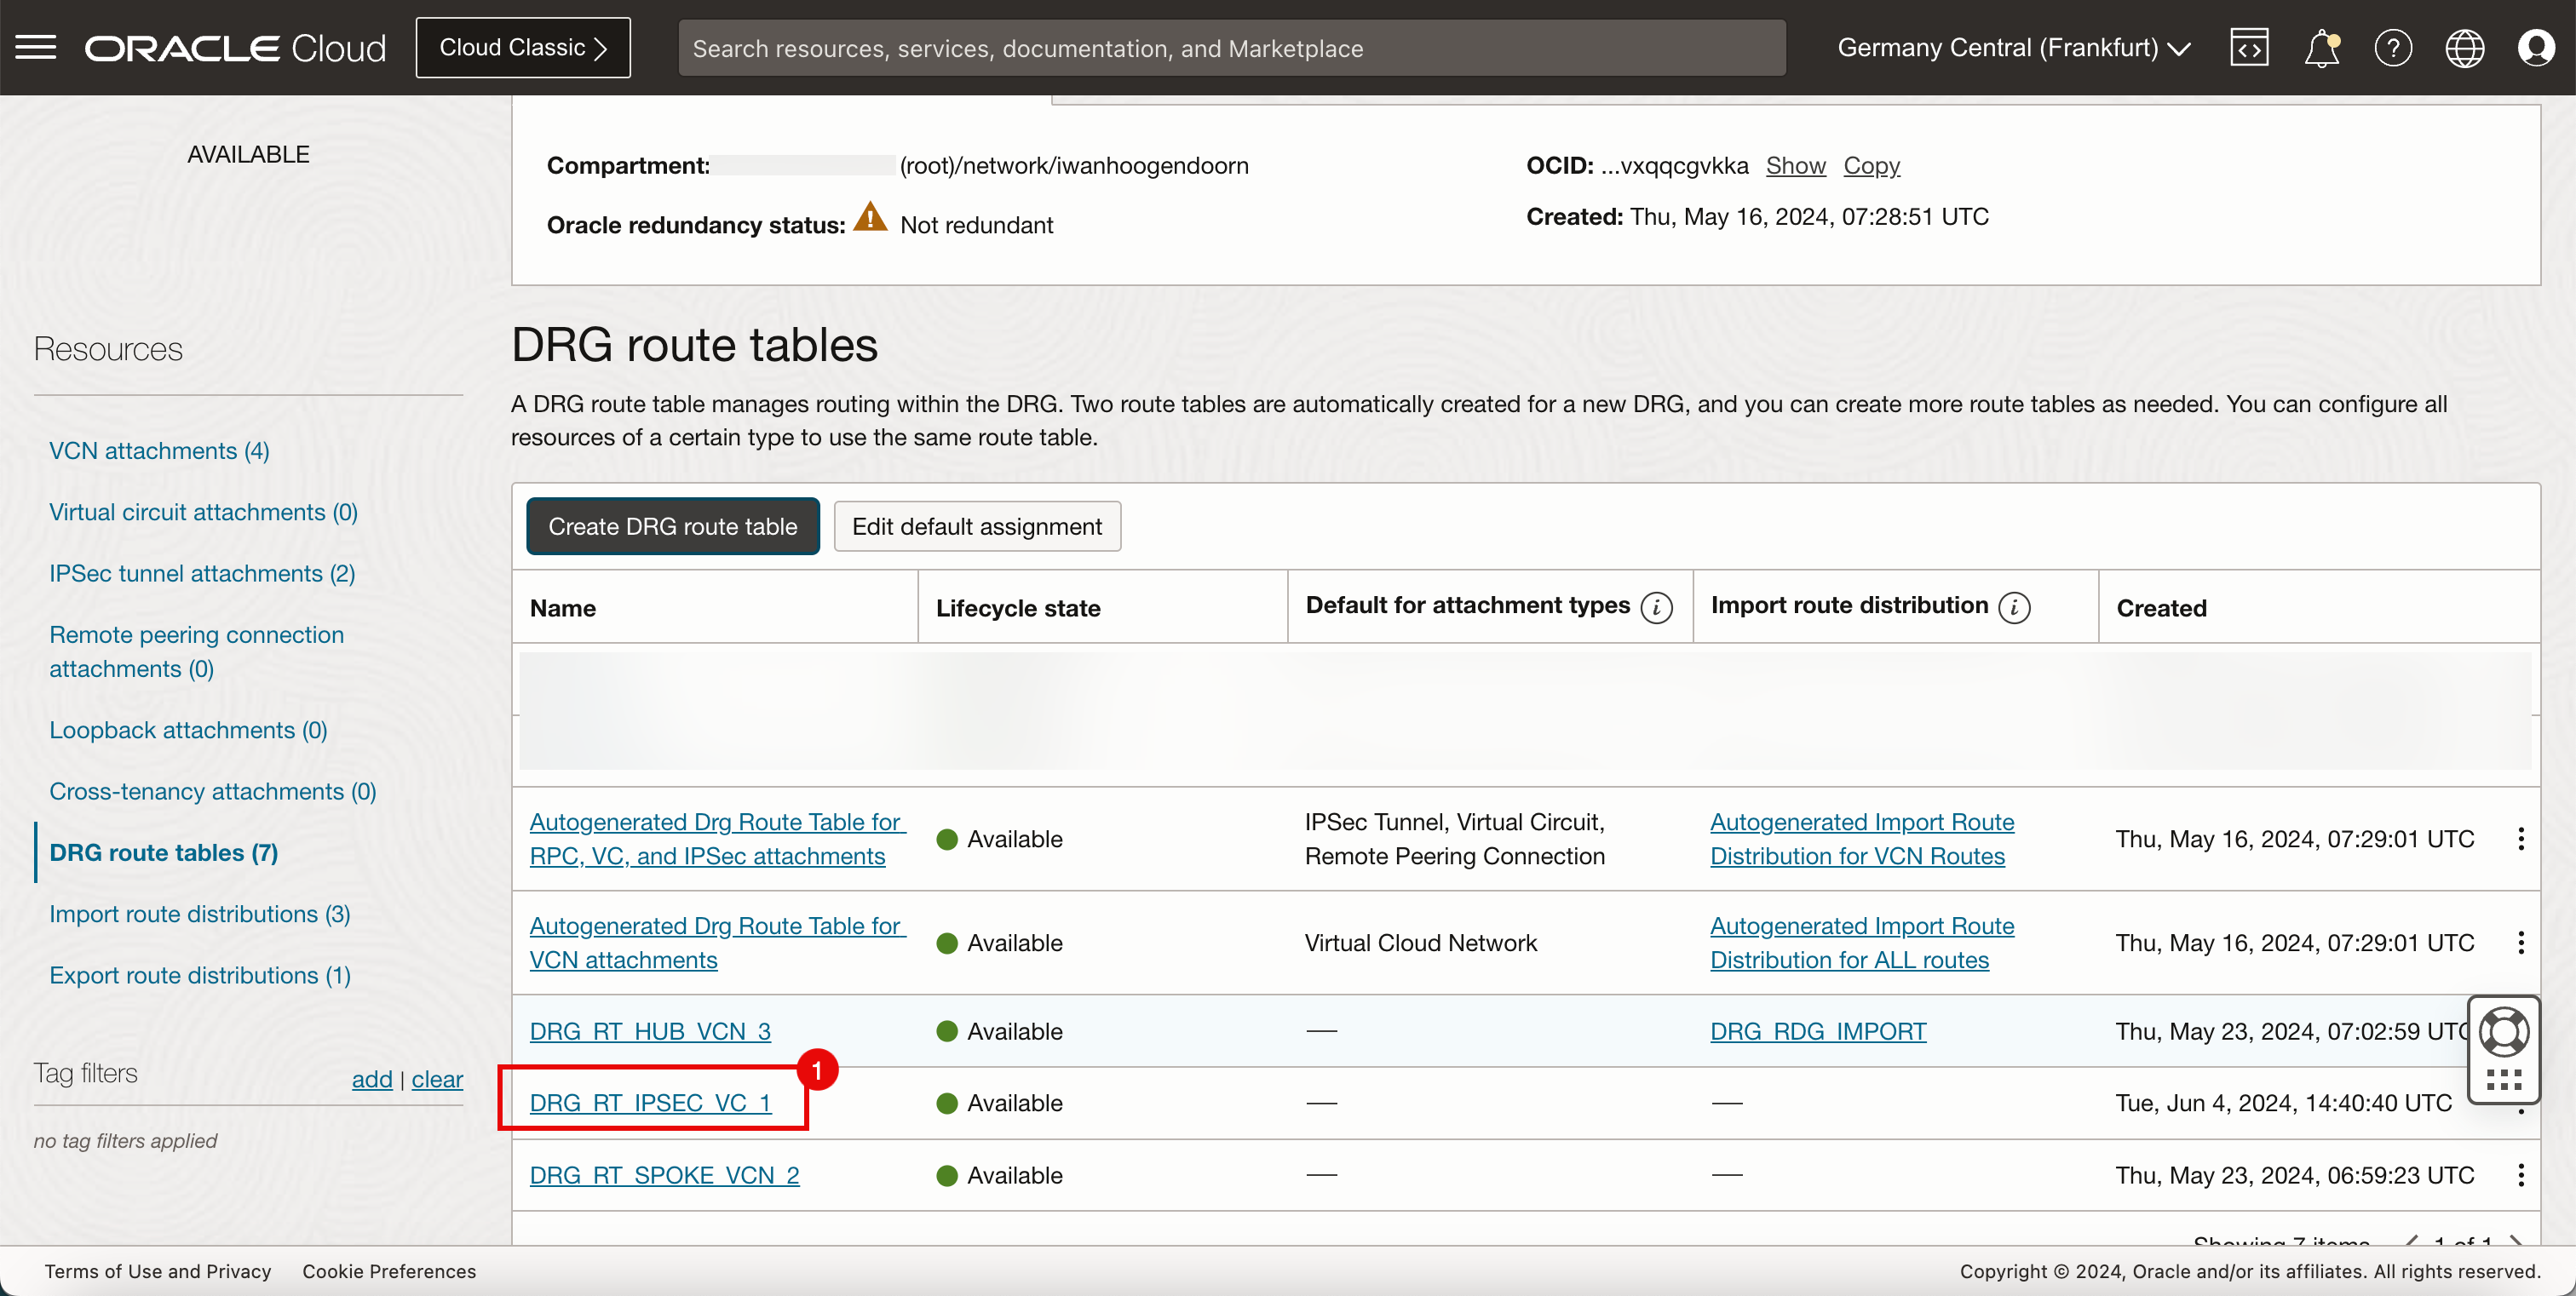Click Import route distributions sidebar link

click(198, 915)
